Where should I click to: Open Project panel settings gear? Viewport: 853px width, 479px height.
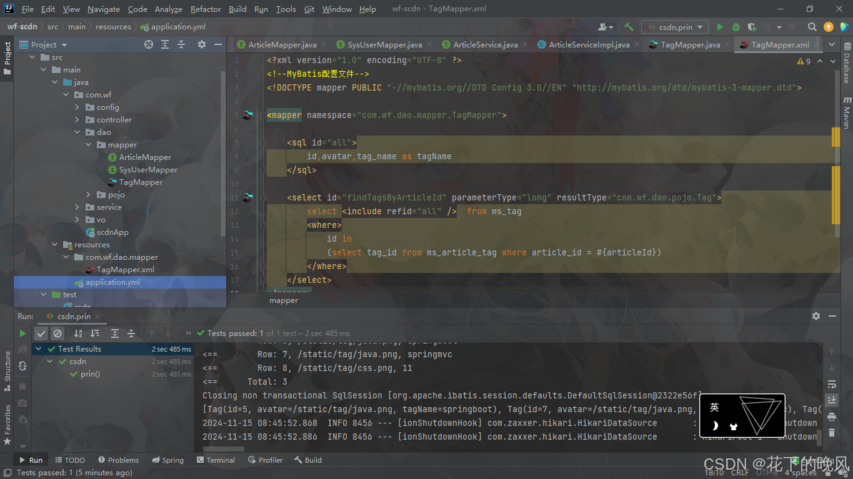(201, 44)
